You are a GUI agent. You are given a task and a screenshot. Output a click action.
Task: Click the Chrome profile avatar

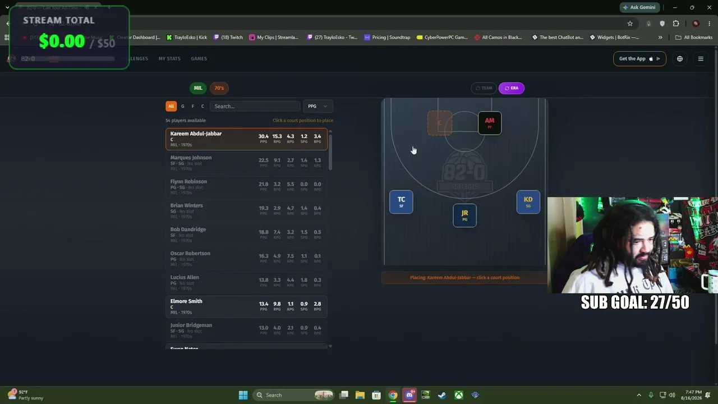[696, 24]
